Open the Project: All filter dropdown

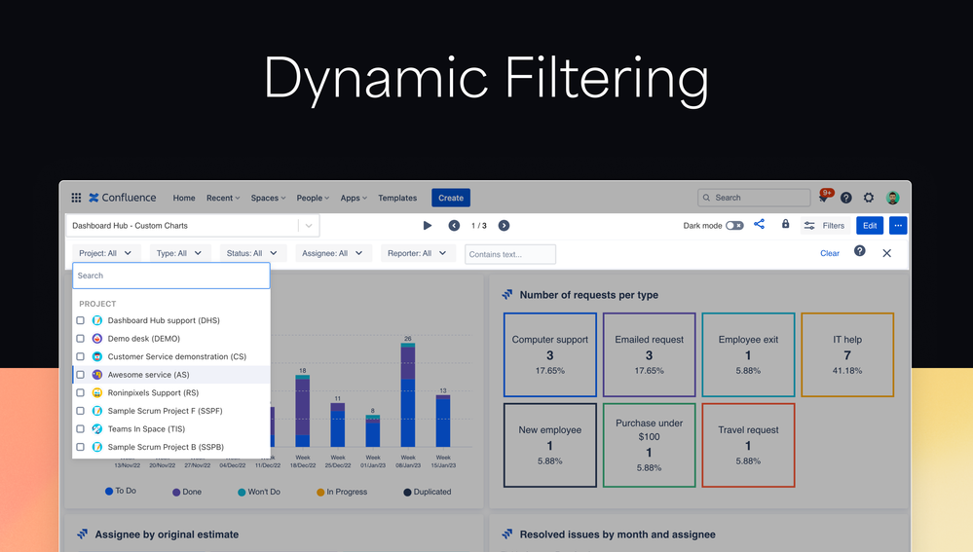[106, 253]
